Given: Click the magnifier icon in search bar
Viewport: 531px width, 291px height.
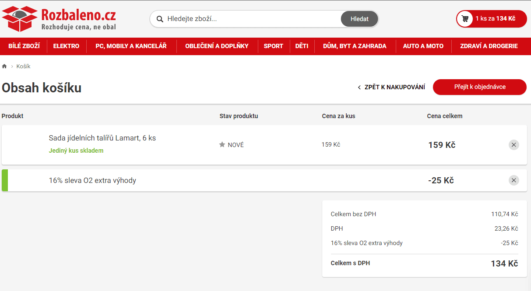Looking at the screenshot, I should click(160, 19).
